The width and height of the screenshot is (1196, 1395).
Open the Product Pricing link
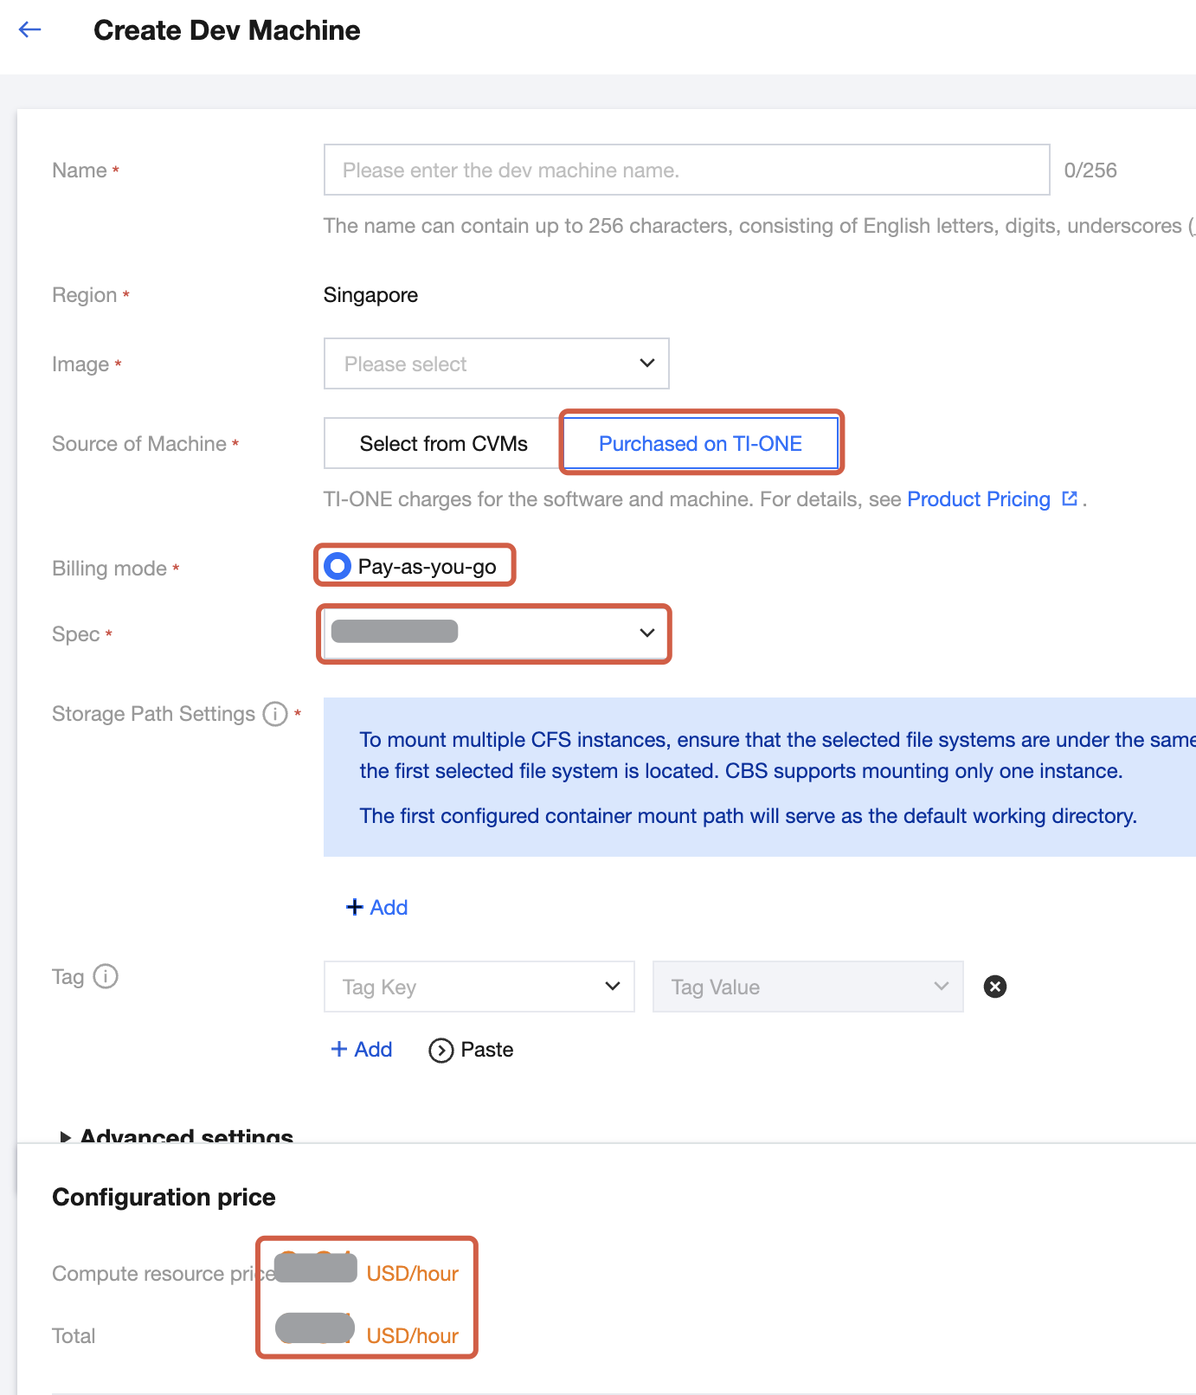pyautogui.click(x=978, y=499)
